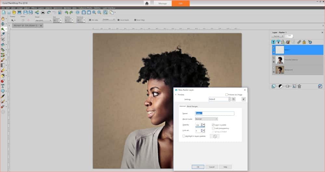The image size is (325, 172).
Task: Switch to the Blend Ranges tab
Action: tap(192, 106)
